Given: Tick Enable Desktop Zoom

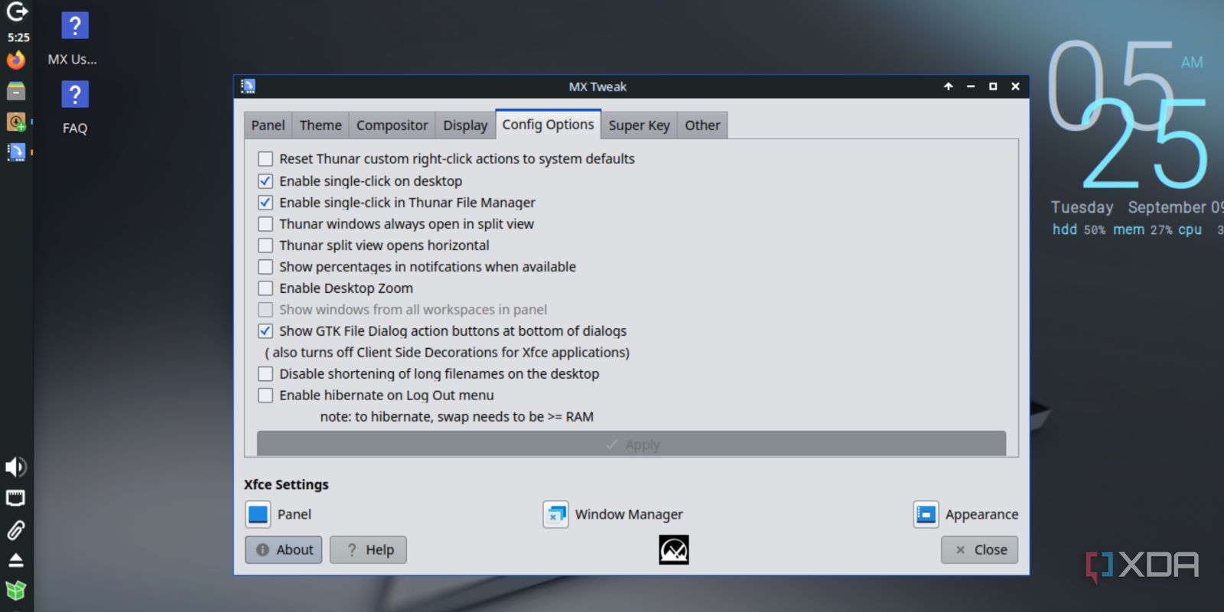Looking at the screenshot, I should (265, 288).
